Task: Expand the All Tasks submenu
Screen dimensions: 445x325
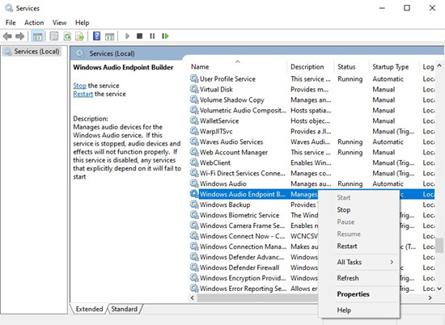Action: [359, 262]
